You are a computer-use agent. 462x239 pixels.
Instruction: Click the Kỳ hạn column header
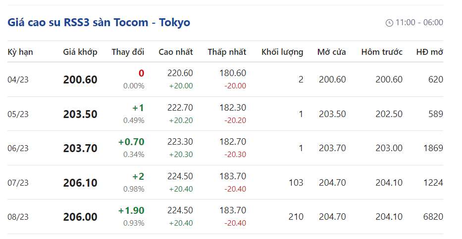[20, 52]
